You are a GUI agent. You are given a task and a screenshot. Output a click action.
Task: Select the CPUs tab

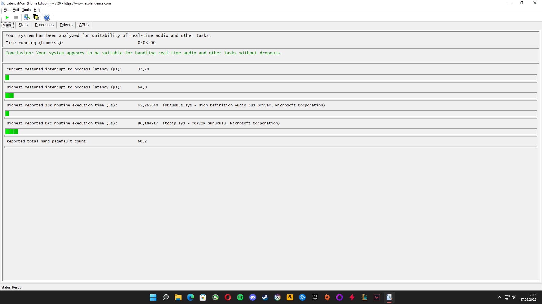coord(84,25)
